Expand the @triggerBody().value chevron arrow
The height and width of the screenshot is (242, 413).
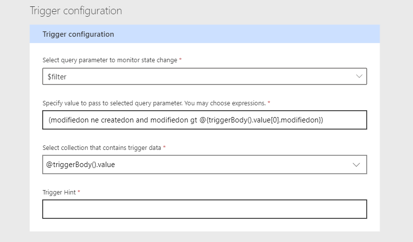(357, 165)
